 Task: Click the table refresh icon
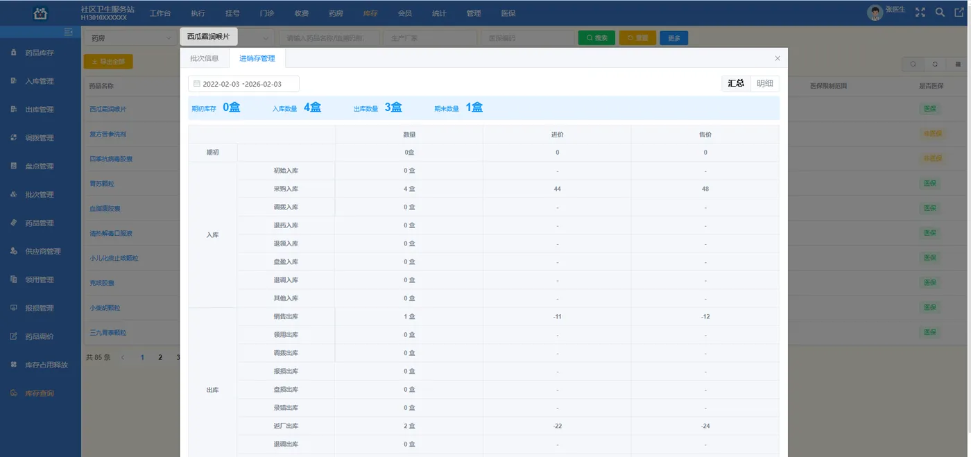coord(935,64)
